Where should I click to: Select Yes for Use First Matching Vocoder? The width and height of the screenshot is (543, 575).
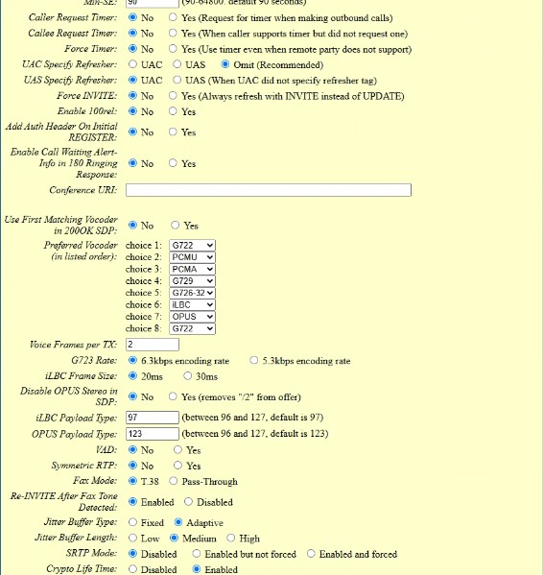click(176, 225)
